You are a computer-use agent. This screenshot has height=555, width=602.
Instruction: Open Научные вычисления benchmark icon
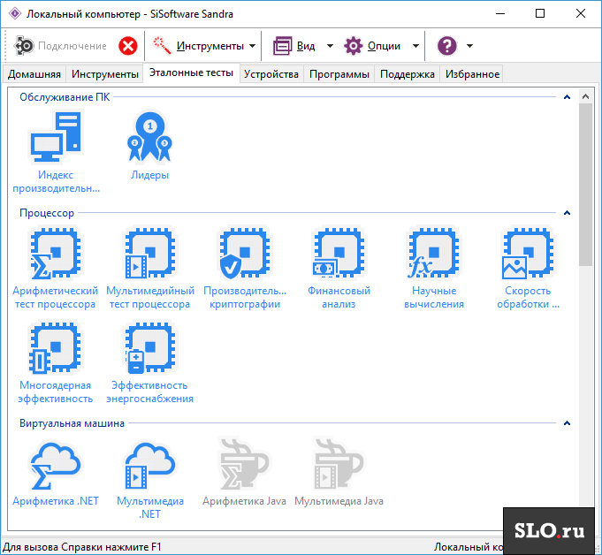click(434, 254)
